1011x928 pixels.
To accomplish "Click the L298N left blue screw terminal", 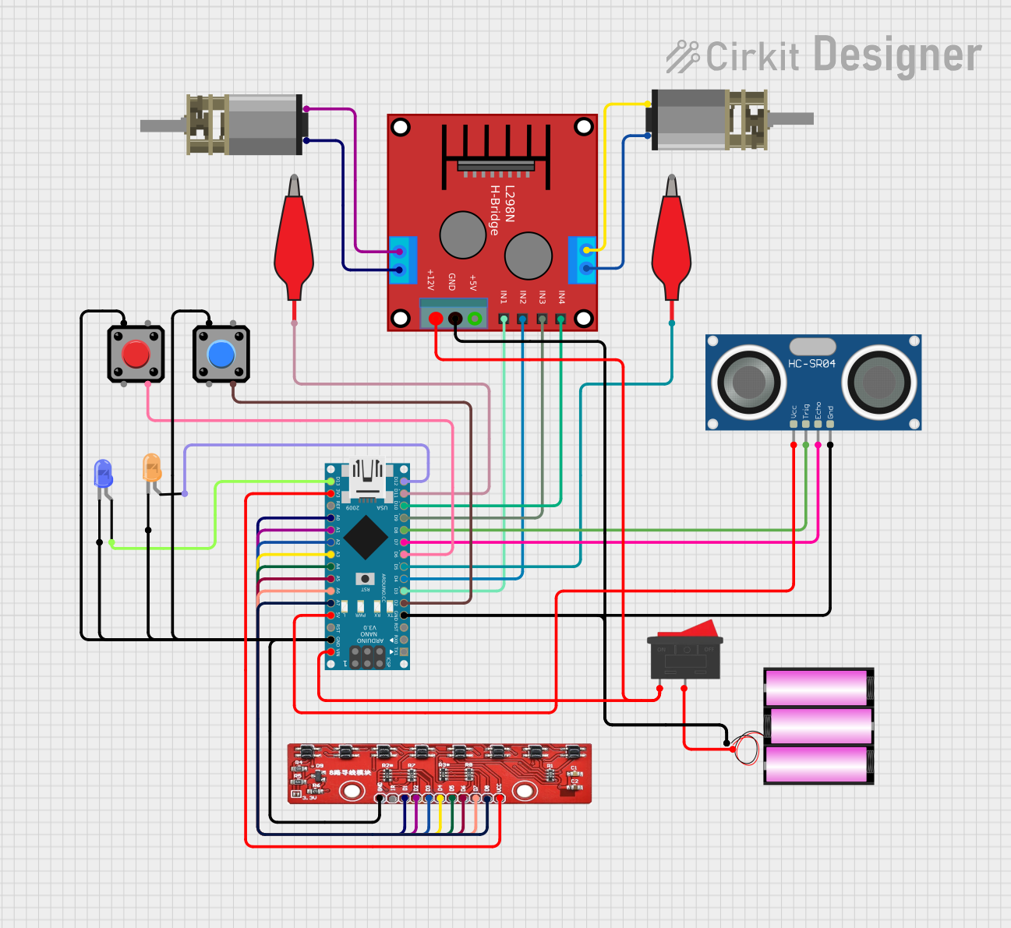I will (401, 260).
